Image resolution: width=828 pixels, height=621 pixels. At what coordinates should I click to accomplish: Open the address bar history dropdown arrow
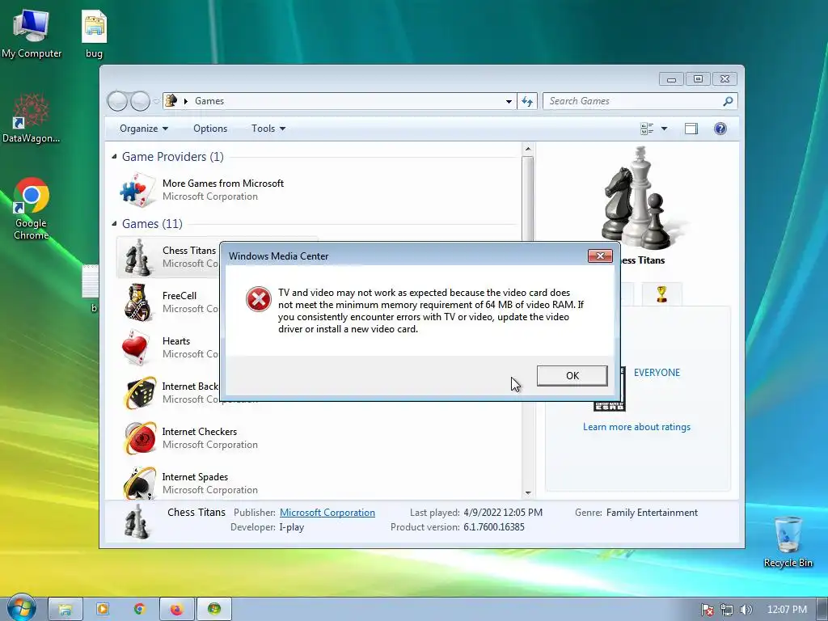[x=509, y=101]
